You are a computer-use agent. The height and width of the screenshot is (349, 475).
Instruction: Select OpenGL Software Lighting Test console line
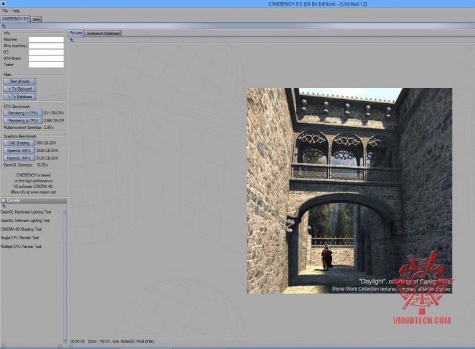pyautogui.click(x=25, y=221)
